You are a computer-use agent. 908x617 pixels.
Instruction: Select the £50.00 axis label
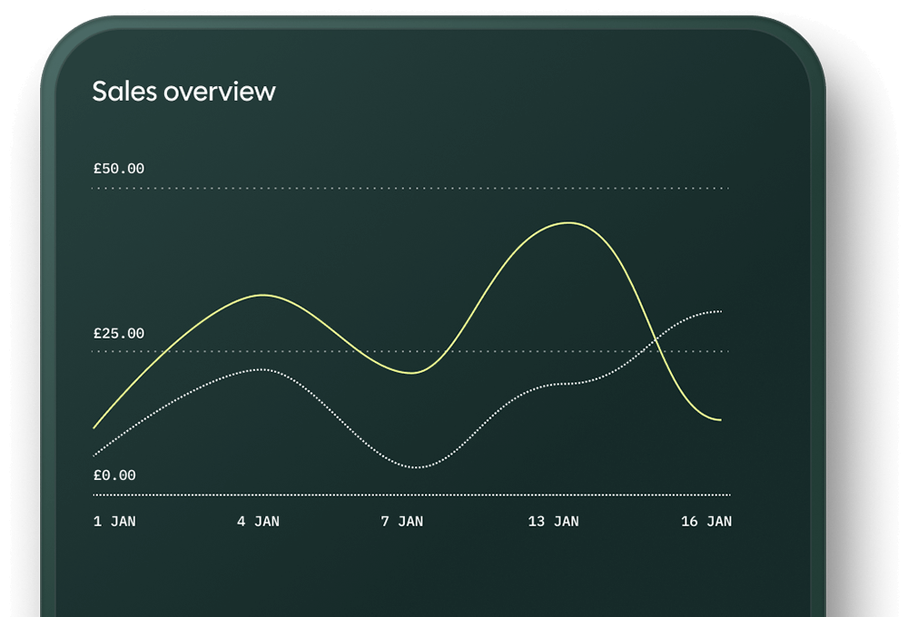[118, 169]
